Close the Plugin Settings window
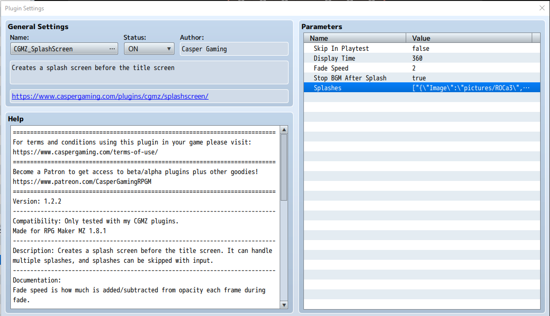 pos(542,8)
